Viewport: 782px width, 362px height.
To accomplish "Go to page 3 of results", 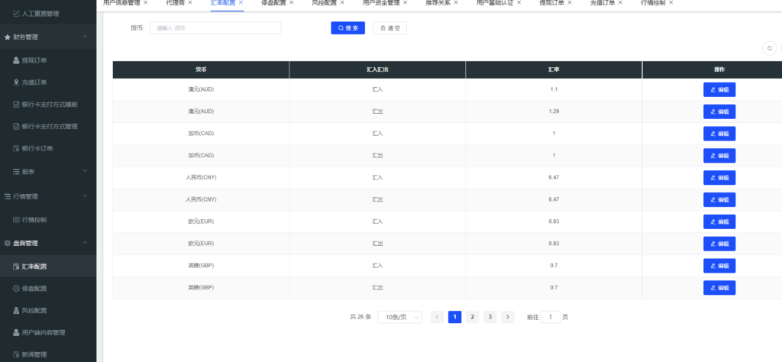I will tap(490, 317).
